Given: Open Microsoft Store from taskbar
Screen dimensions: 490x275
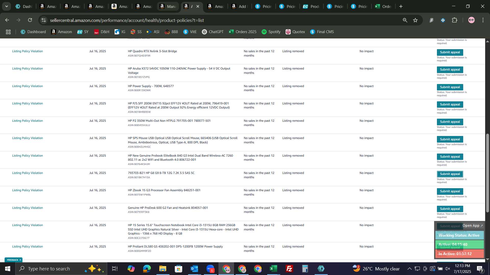Looking at the screenshot, I should coord(178,269).
